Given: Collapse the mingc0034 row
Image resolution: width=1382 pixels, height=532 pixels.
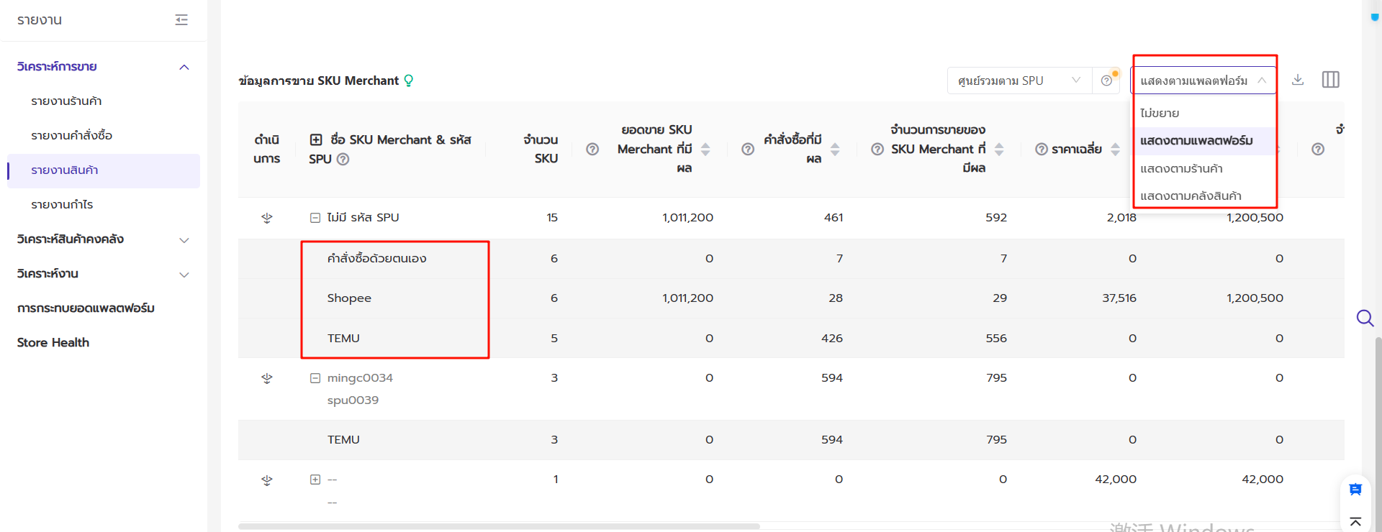Looking at the screenshot, I should [315, 378].
